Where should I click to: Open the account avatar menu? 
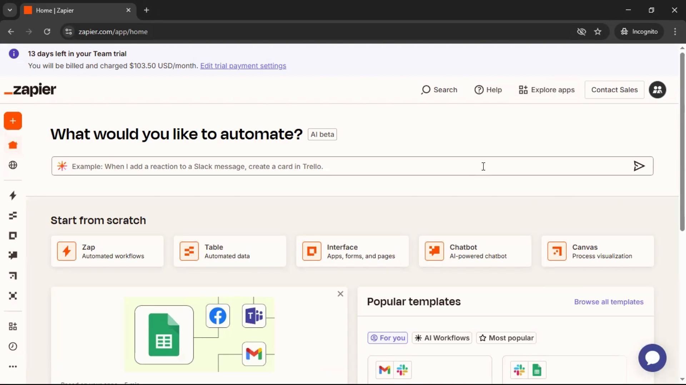657,90
